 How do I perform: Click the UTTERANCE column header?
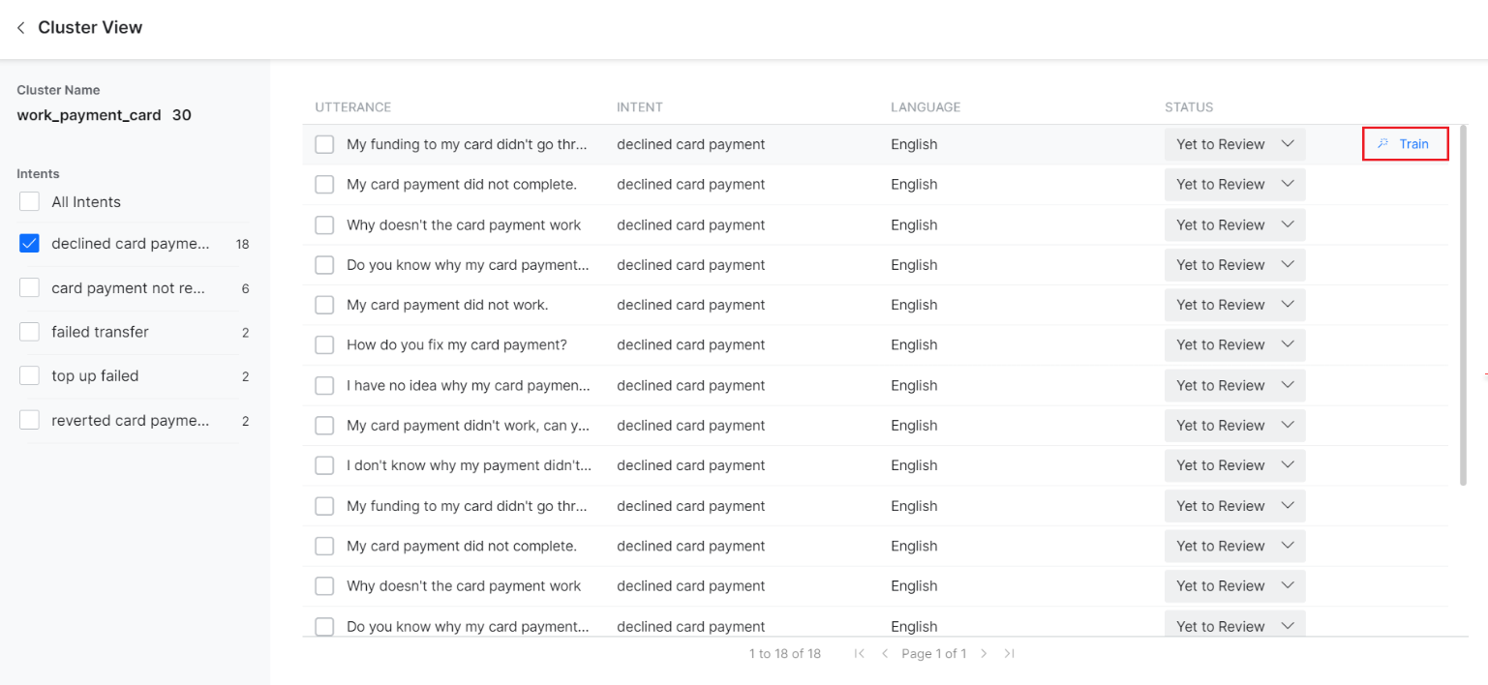point(353,107)
